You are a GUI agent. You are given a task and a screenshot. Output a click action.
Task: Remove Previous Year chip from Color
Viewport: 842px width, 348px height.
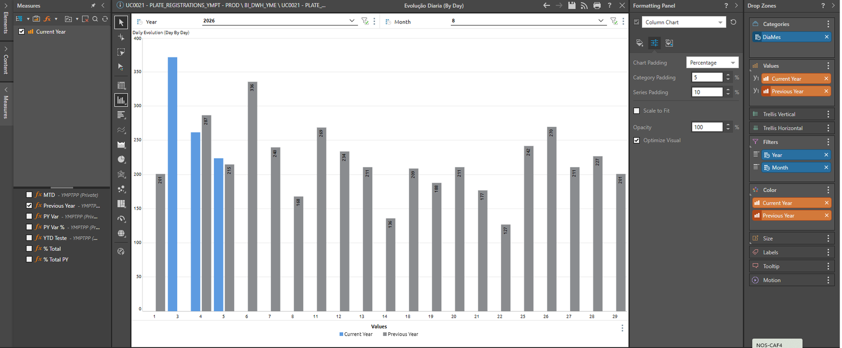coord(826,215)
